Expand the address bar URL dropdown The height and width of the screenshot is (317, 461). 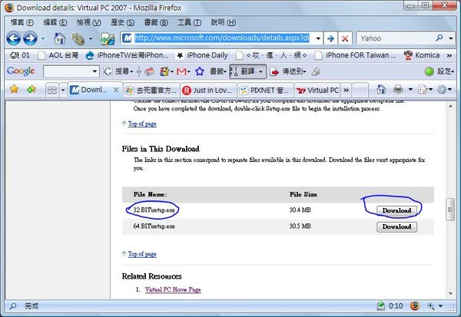point(318,38)
